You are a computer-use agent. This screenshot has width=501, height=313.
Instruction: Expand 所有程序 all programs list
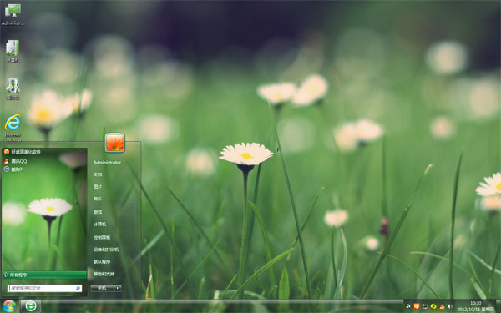tap(44, 275)
